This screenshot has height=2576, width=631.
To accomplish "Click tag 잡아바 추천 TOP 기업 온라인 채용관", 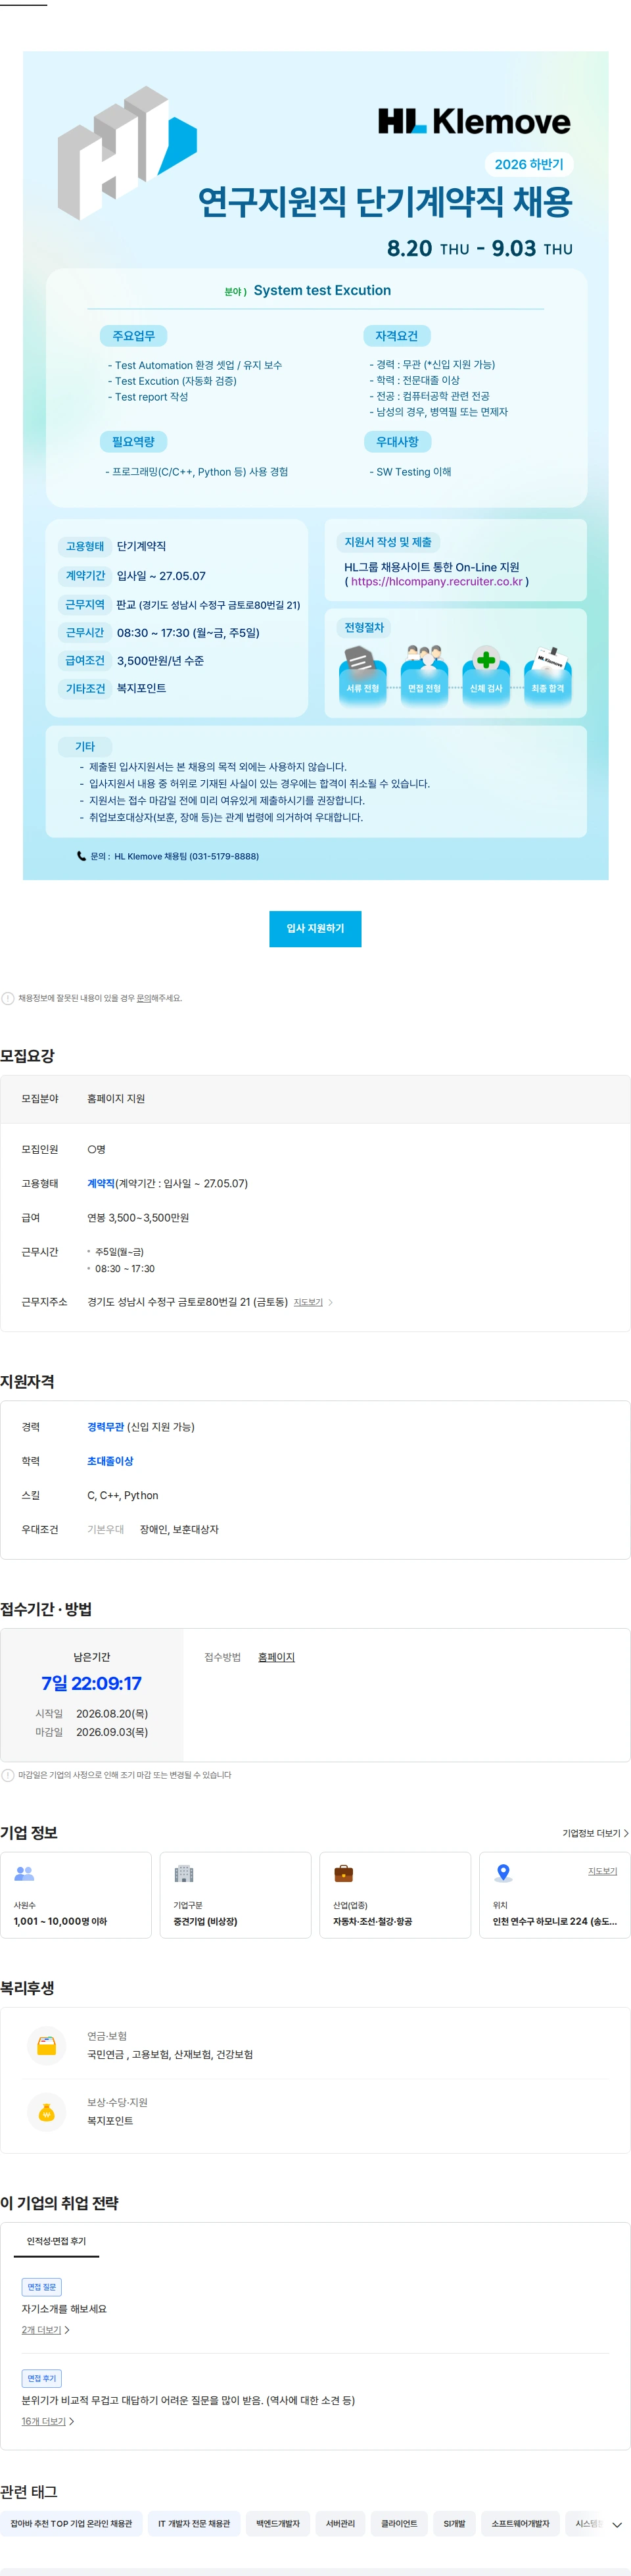I will click(x=71, y=2523).
